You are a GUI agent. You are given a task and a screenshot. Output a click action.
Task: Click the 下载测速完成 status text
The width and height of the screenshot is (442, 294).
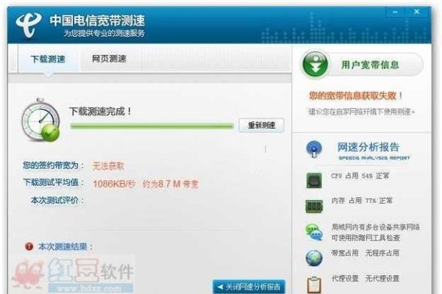[100, 112]
